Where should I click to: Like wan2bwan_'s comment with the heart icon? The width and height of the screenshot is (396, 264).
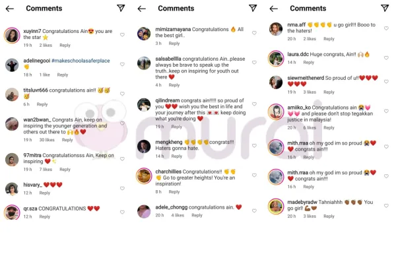[122, 123]
